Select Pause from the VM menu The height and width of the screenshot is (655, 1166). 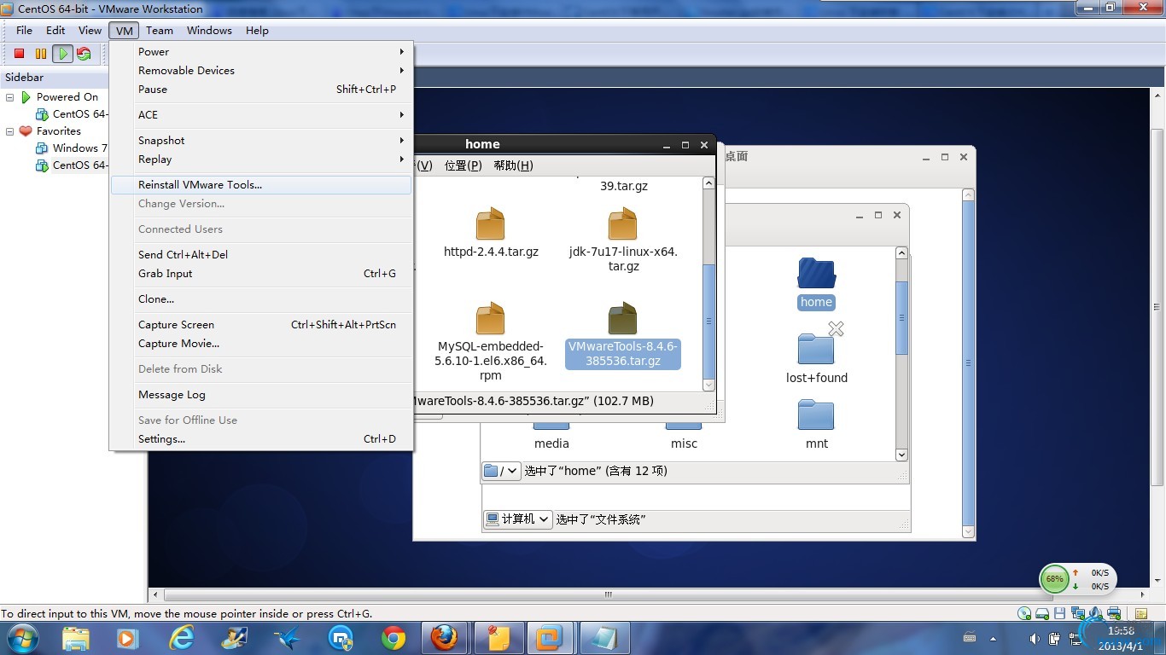261,89
